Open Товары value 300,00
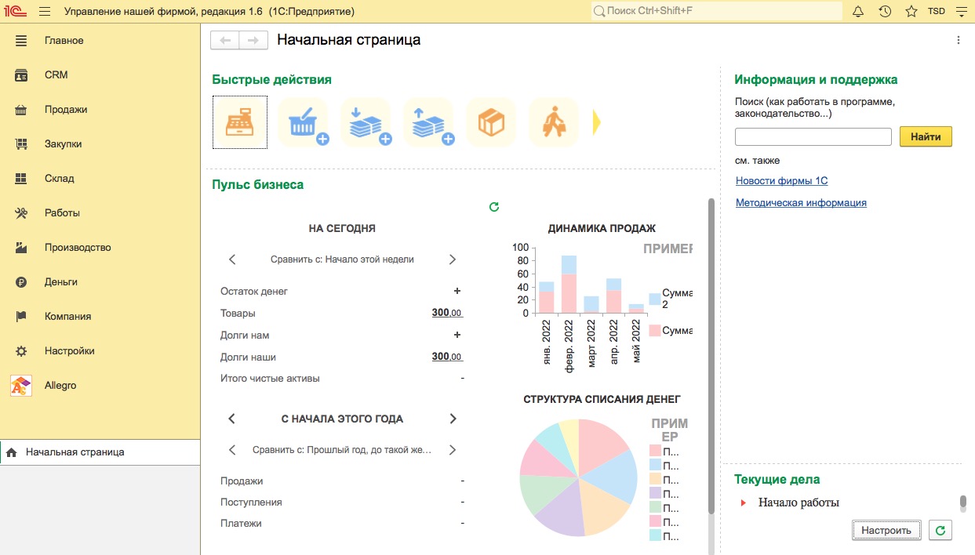This screenshot has height=555, width=975. (447, 313)
